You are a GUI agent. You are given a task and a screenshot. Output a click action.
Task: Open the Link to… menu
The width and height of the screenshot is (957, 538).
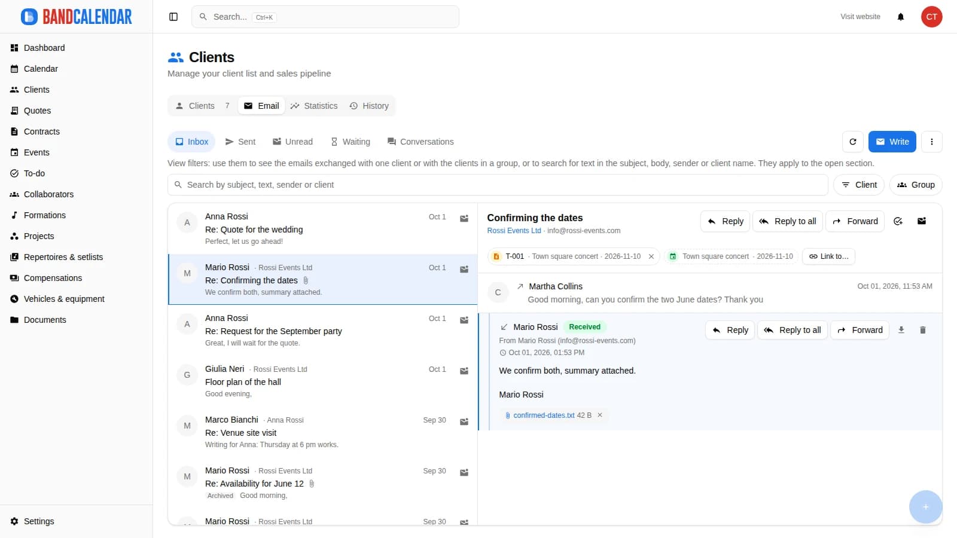tap(828, 256)
